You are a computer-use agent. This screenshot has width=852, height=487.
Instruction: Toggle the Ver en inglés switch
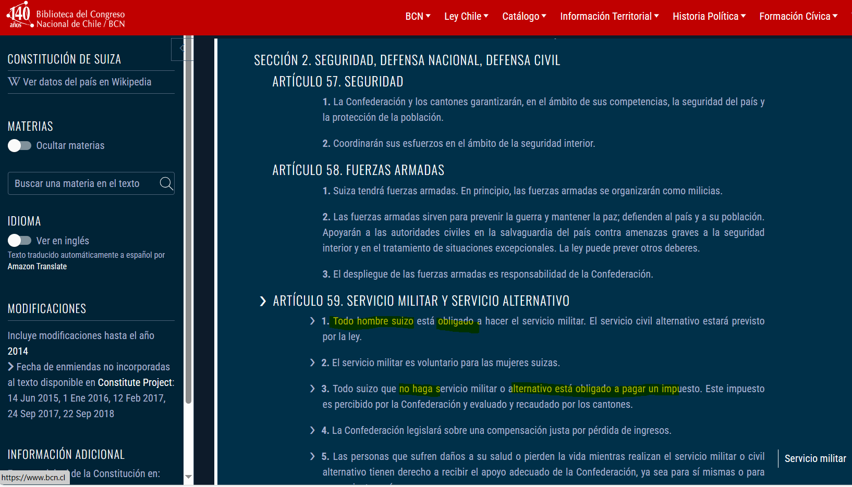20,240
